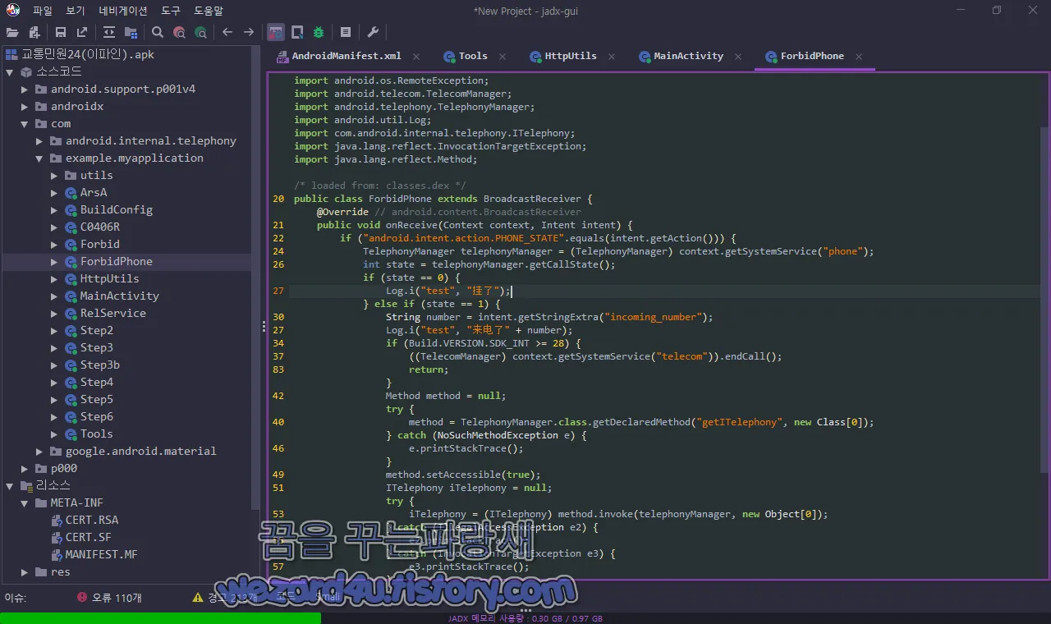Select the C0406R class in tree
Viewport: 1051px width, 624px height.
coord(99,227)
